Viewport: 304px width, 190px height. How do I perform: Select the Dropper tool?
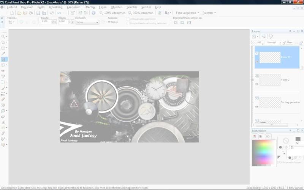pos(3,54)
